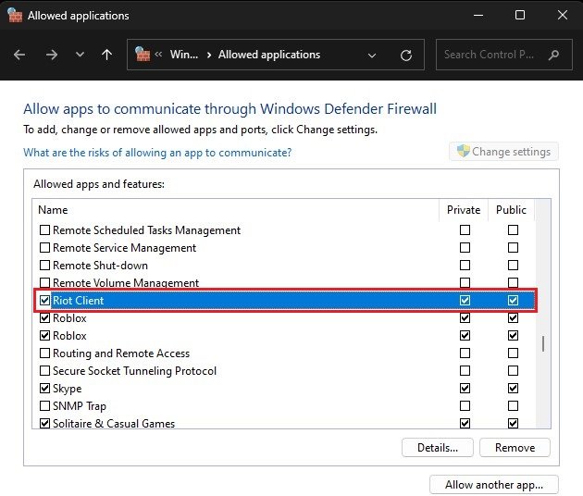Viewport: 583px width, 496px height.
Task: Uncheck the Riot Client name checkbox
Action: [45, 301]
